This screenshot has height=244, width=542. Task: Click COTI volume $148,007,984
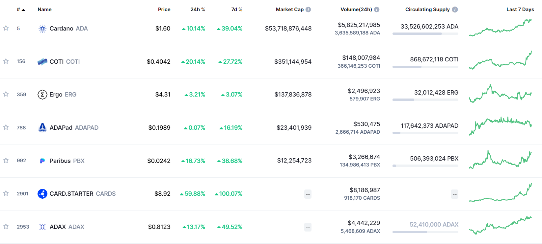(361, 58)
